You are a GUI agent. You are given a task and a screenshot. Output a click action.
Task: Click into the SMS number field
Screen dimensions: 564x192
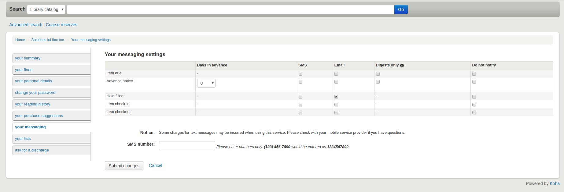[x=187, y=146]
